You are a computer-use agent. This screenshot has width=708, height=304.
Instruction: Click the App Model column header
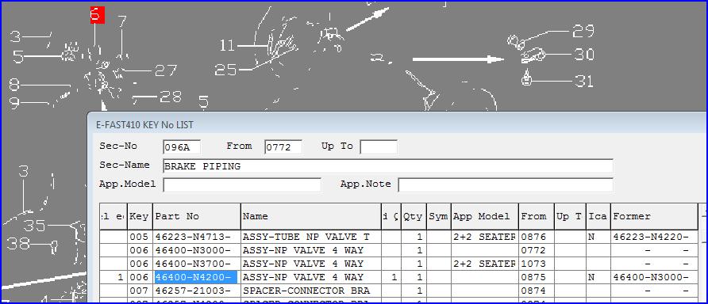[484, 217]
